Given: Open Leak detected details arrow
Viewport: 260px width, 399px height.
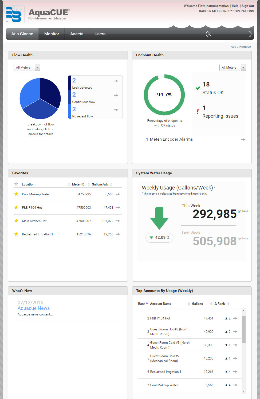Looking at the screenshot, I should (116, 81).
